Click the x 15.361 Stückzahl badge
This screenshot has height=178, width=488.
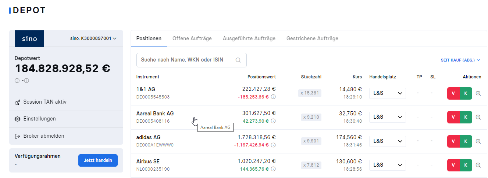click(310, 93)
